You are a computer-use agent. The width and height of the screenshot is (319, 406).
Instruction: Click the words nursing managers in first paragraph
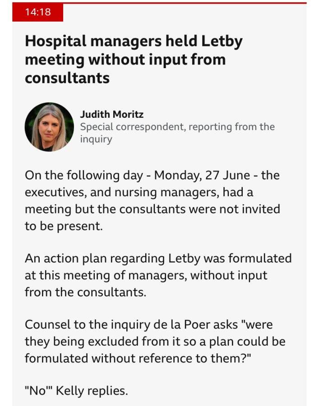(167, 192)
